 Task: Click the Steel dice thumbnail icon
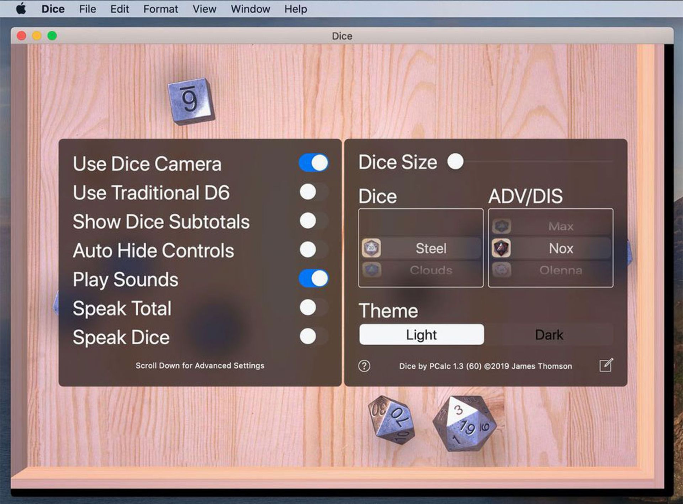click(x=371, y=248)
